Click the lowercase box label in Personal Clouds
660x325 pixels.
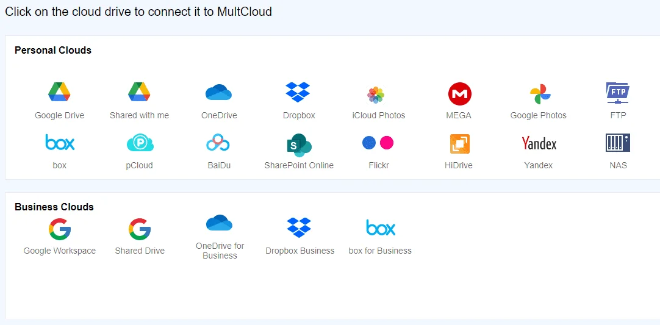(59, 165)
